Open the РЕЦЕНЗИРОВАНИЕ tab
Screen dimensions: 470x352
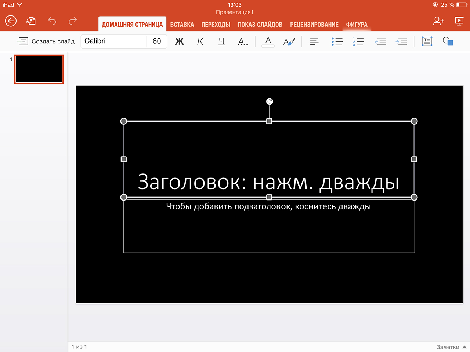click(x=314, y=25)
